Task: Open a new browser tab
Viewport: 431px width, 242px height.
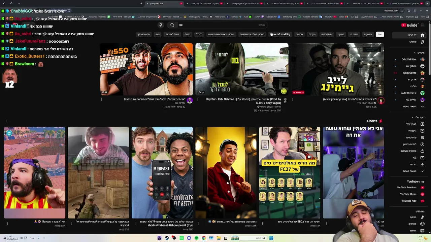Action: point(141,3)
